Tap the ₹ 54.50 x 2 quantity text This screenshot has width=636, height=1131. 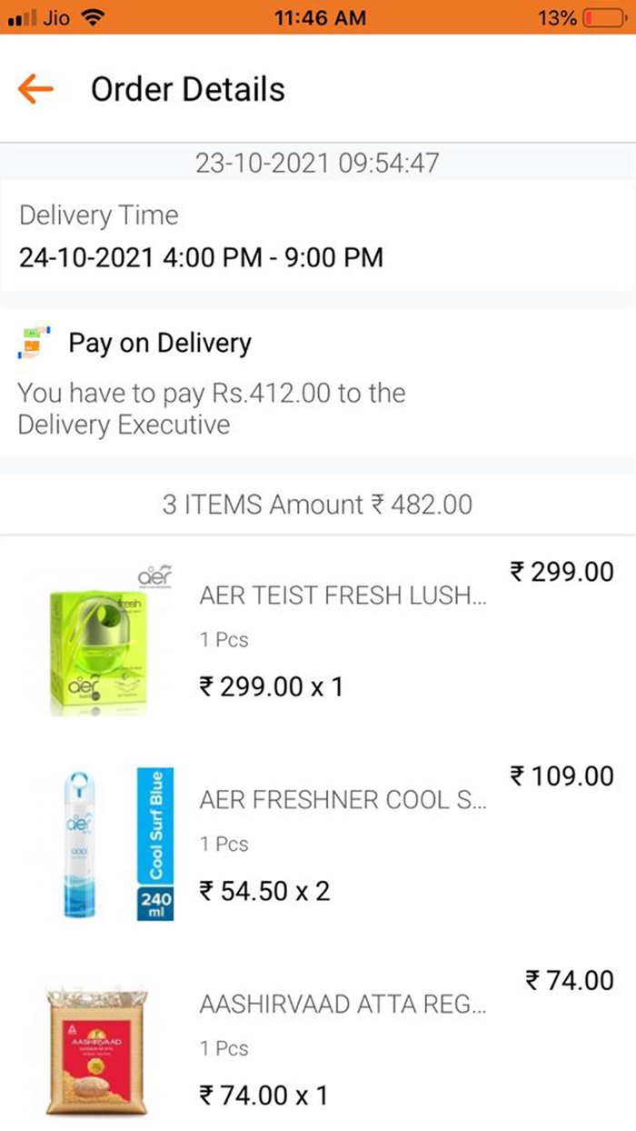(264, 891)
